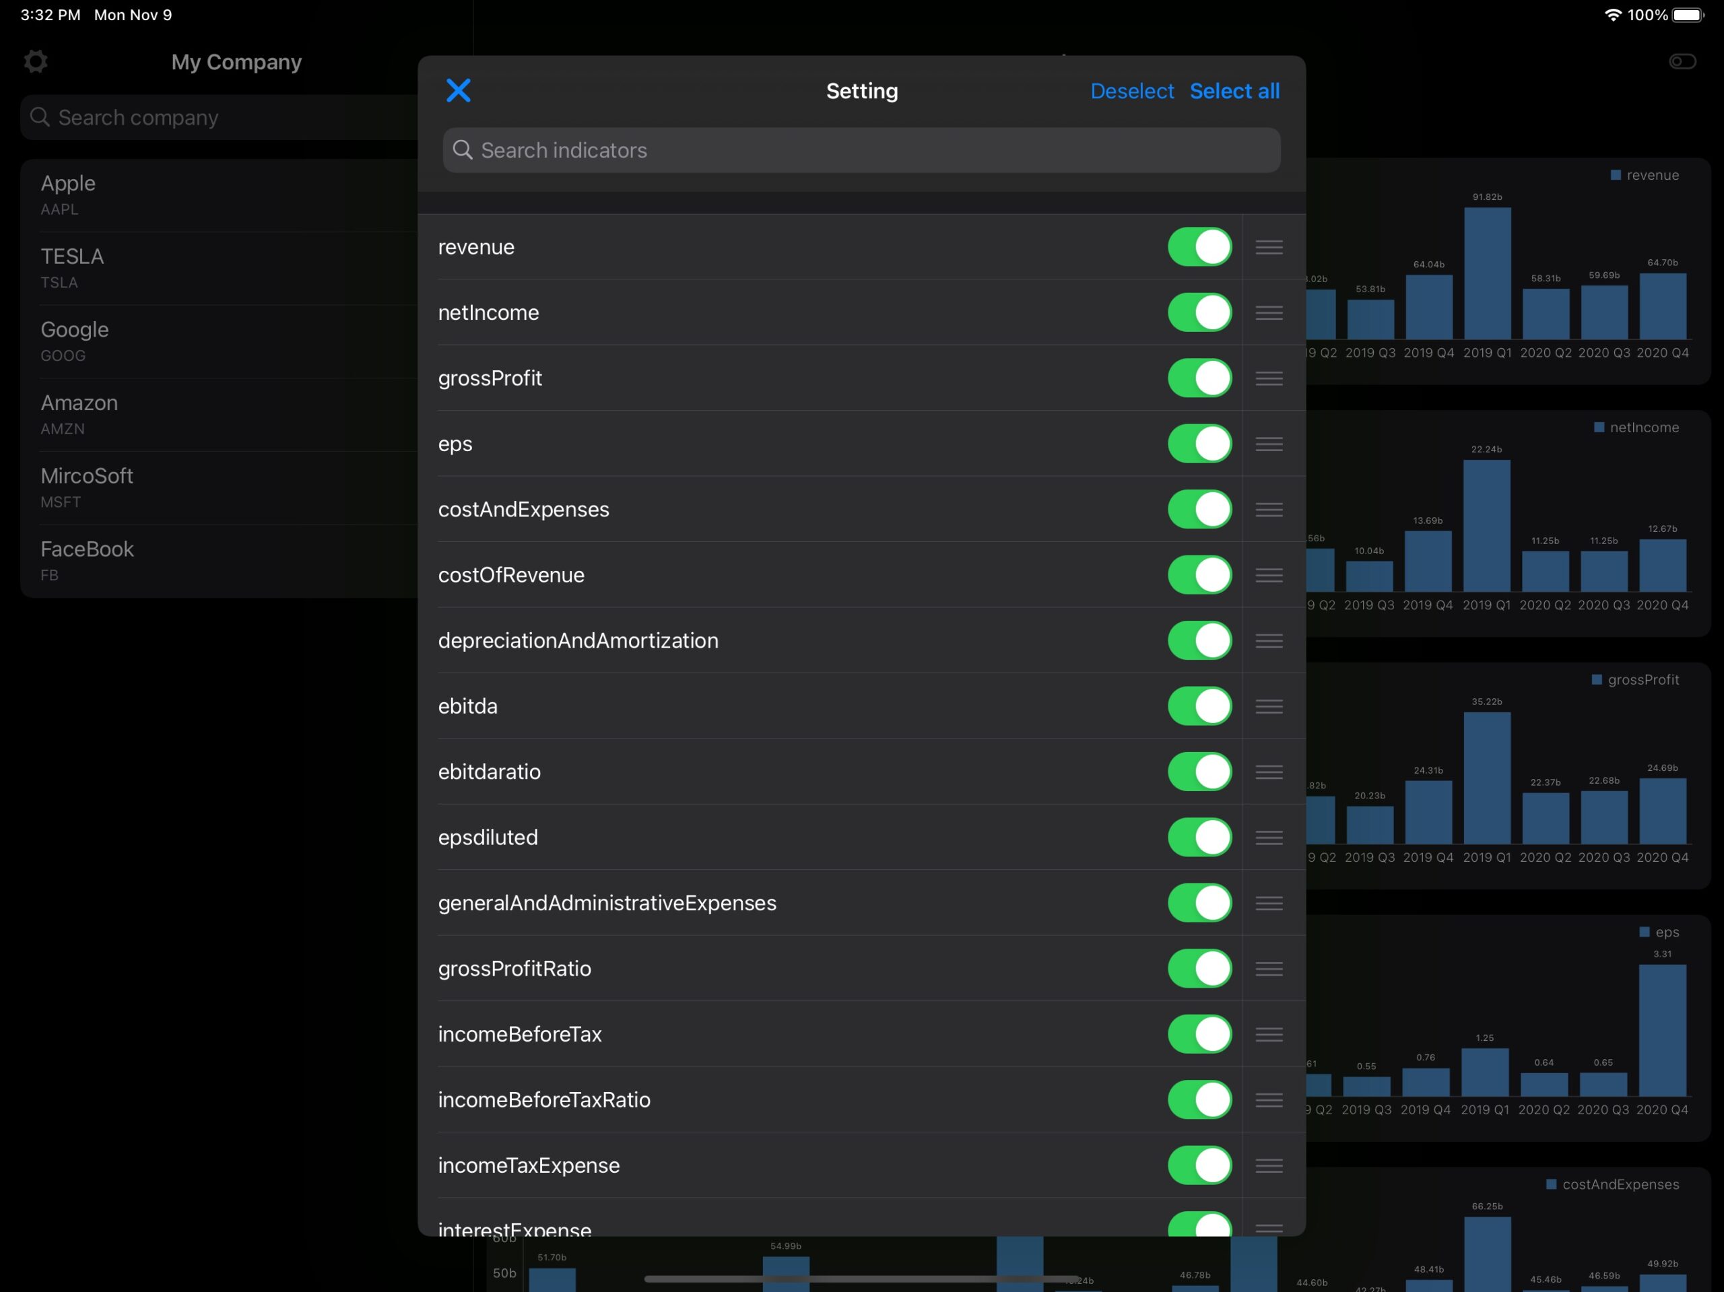This screenshot has width=1724, height=1292.
Task: Tap the reorder handle for incomeBeforeTax
Action: pyautogui.click(x=1269, y=1034)
